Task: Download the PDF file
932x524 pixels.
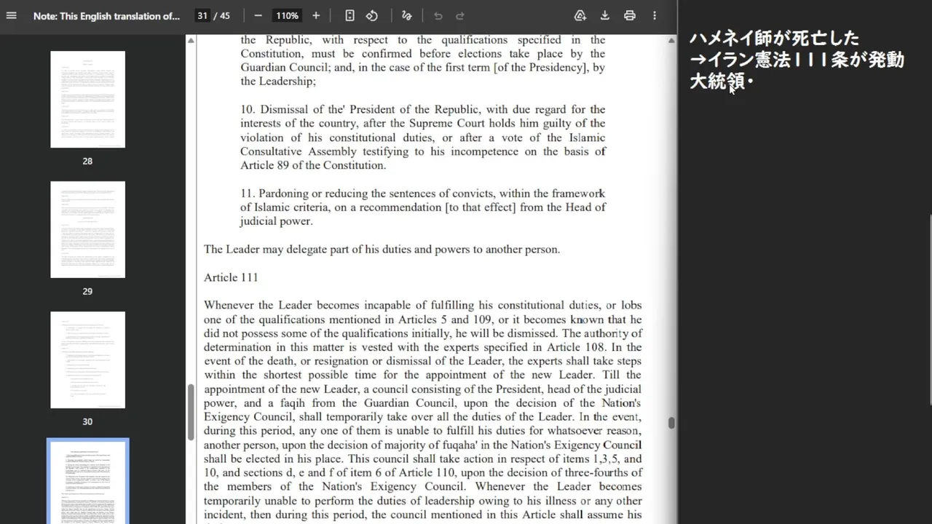Action: [604, 15]
